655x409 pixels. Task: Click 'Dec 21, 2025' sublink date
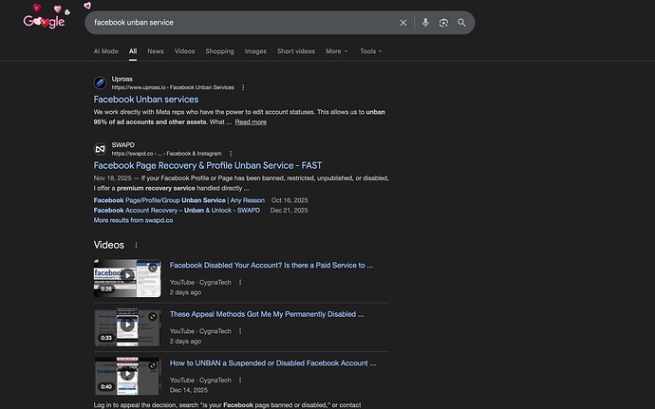click(290, 210)
